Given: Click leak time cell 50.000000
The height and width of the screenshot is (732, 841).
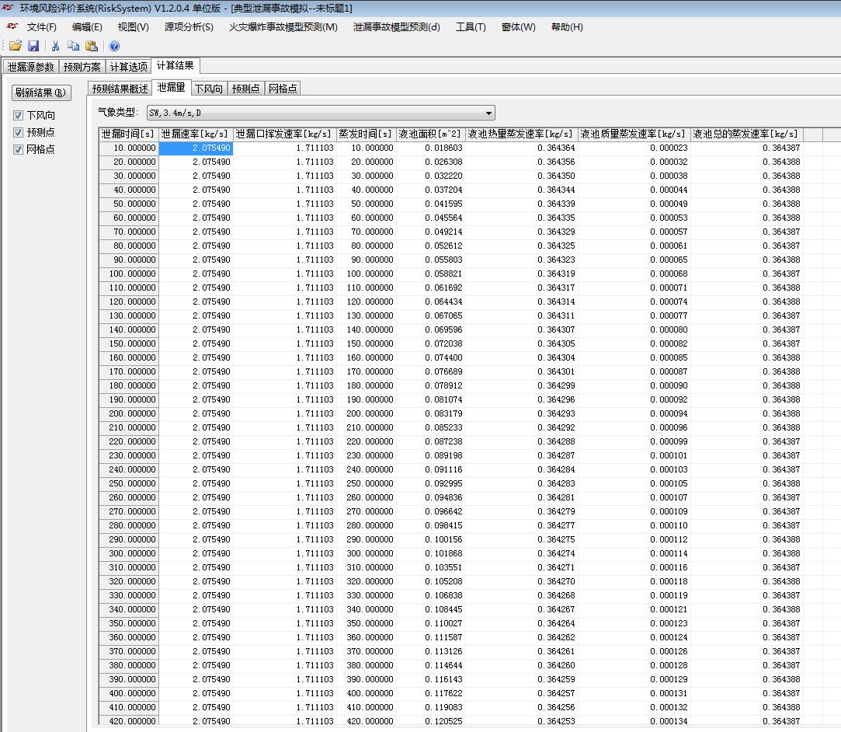Looking at the screenshot, I should (x=129, y=204).
